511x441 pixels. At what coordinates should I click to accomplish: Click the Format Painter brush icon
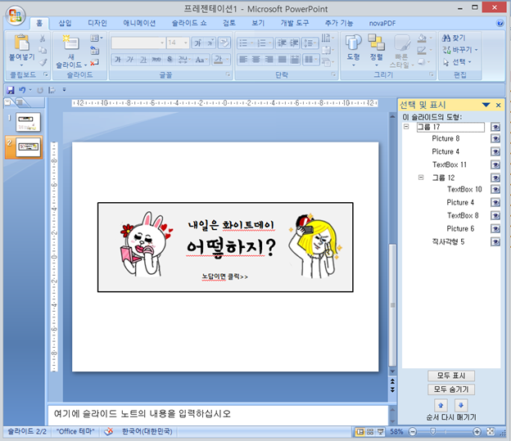pos(43,62)
